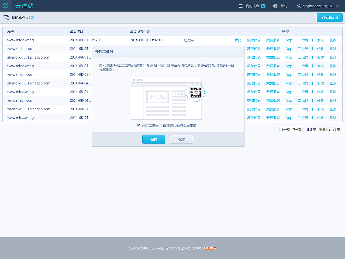Open 数据报表 for zhengyou001.sinaapp.com modified 2014-08-04
The image size is (345, 259).
coord(273,83)
